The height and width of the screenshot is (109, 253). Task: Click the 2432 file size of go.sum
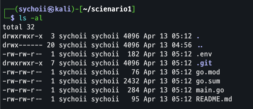tap(131, 81)
